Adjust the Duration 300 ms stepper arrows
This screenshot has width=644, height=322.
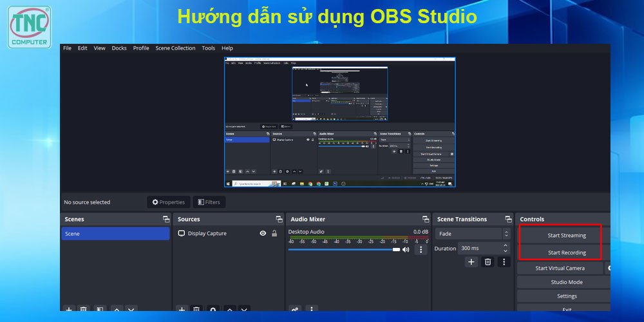pyautogui.click(x=506, y=248)
